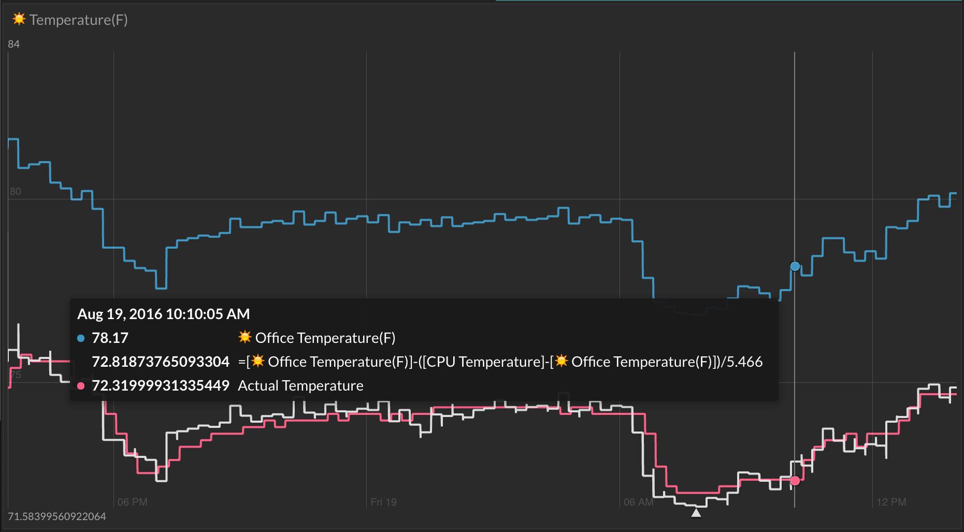This screenshot has width=964, height=532.
Task: Click the 12 PM time axis label
Action: click(891, 502)
